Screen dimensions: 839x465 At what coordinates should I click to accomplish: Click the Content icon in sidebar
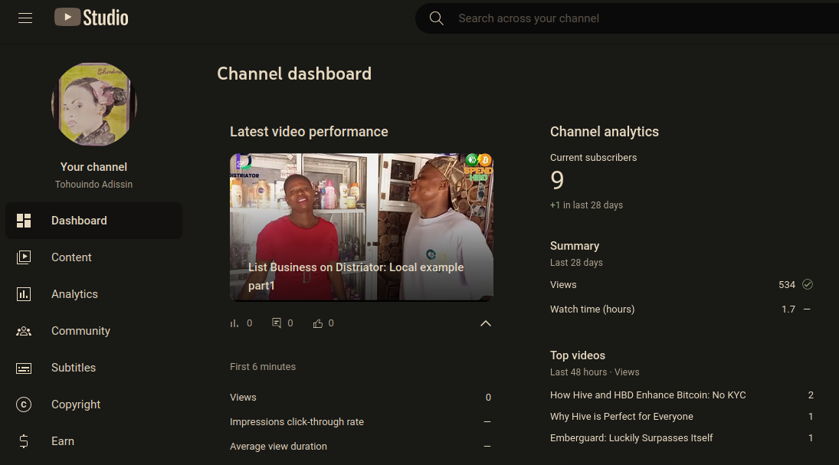pos(24,257)
